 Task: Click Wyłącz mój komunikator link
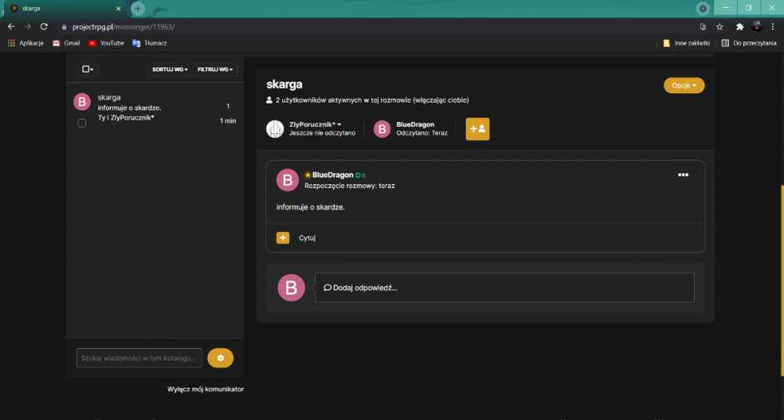coord(205,389)
